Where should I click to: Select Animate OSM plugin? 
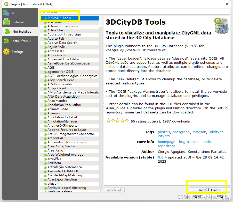[x=70, y=109]
